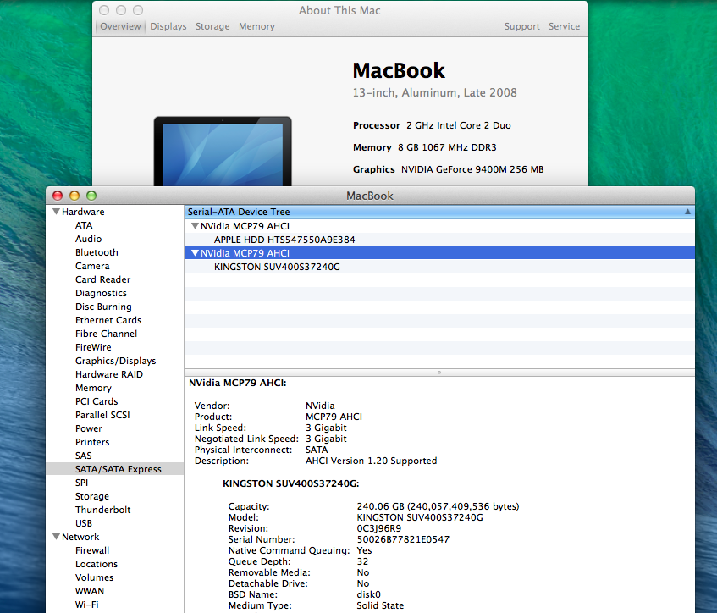Collapse first NVidia MCP79 AHCI disclosure triangle
Screen dimensions: 717x613
(x=196, y=226)
